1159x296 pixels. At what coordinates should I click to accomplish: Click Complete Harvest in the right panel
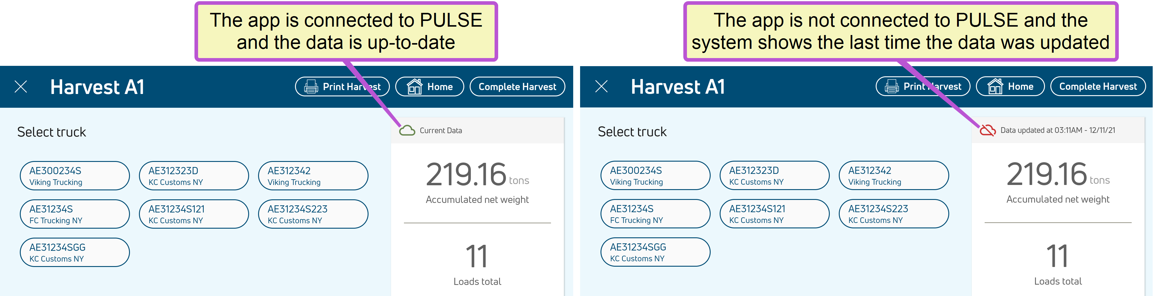1098,86
